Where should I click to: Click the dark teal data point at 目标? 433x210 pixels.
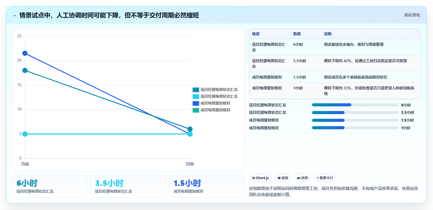[190, 129]
